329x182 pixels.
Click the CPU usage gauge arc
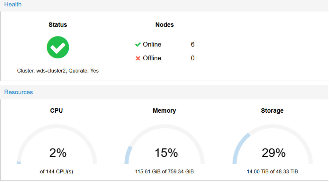point(57,144)
